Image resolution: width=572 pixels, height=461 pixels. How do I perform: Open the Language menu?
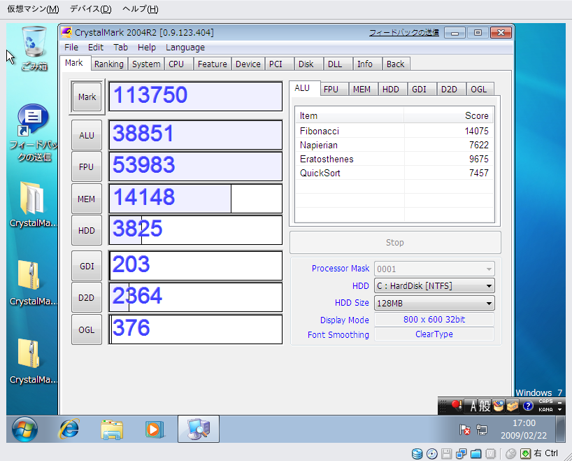pos(185,48)
